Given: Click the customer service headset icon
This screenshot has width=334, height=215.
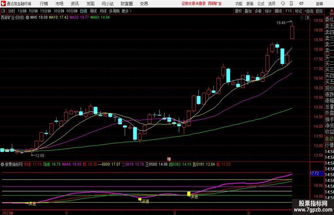Looking at the screenshot, I should 283,4.
